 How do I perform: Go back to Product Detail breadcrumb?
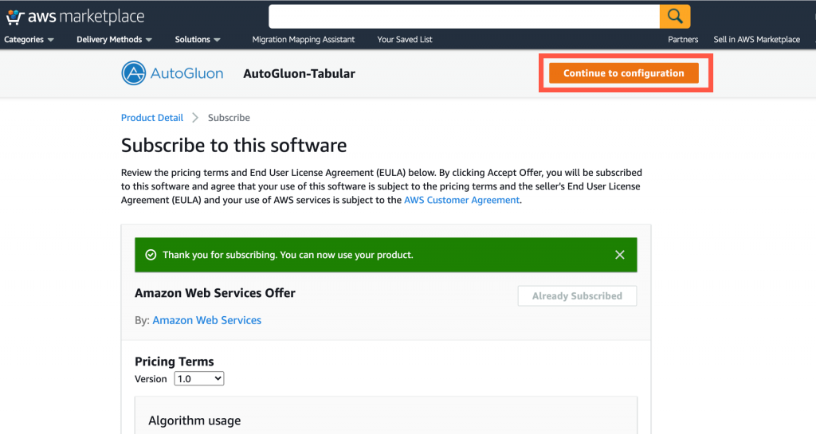(x=152, y=118)
